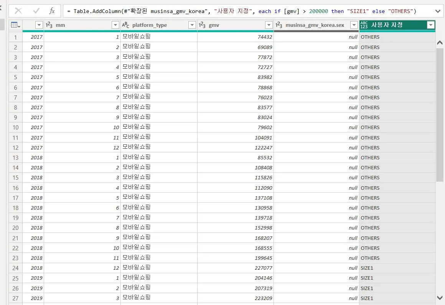Cancel formula edit with the X icon

click(18, 11)
